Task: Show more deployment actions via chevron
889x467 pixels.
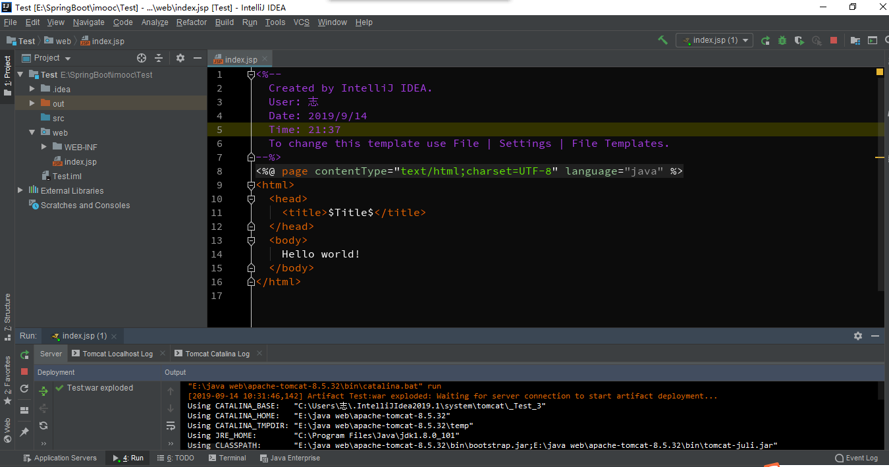Action: pyautogui.click(x=43, y=444)
